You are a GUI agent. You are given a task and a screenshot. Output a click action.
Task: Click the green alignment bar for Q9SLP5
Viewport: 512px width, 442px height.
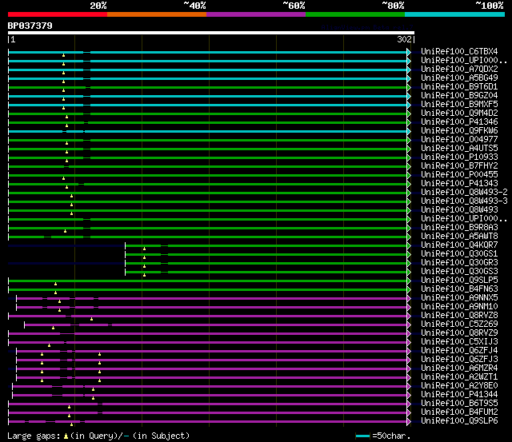[208, 281]
